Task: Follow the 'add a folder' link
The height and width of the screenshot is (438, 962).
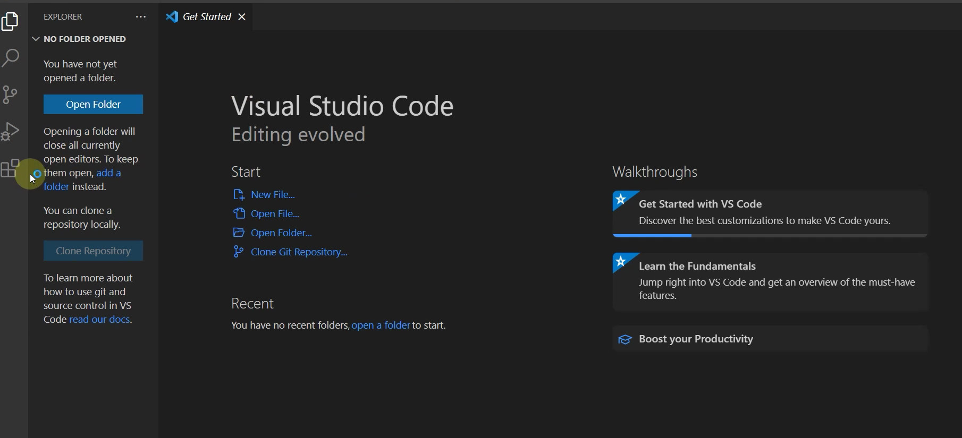Action: click(x=108, y=173)
